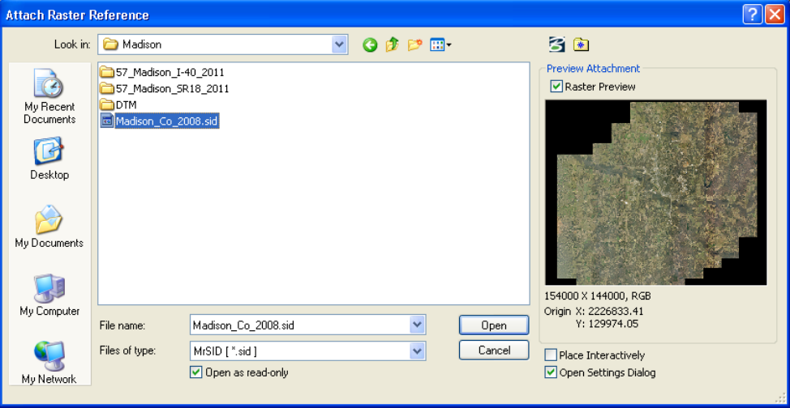Image resolution: width=790 pixels, height=408 pixels.
Task: Open the Views menu icon
Action: [440, 45]
